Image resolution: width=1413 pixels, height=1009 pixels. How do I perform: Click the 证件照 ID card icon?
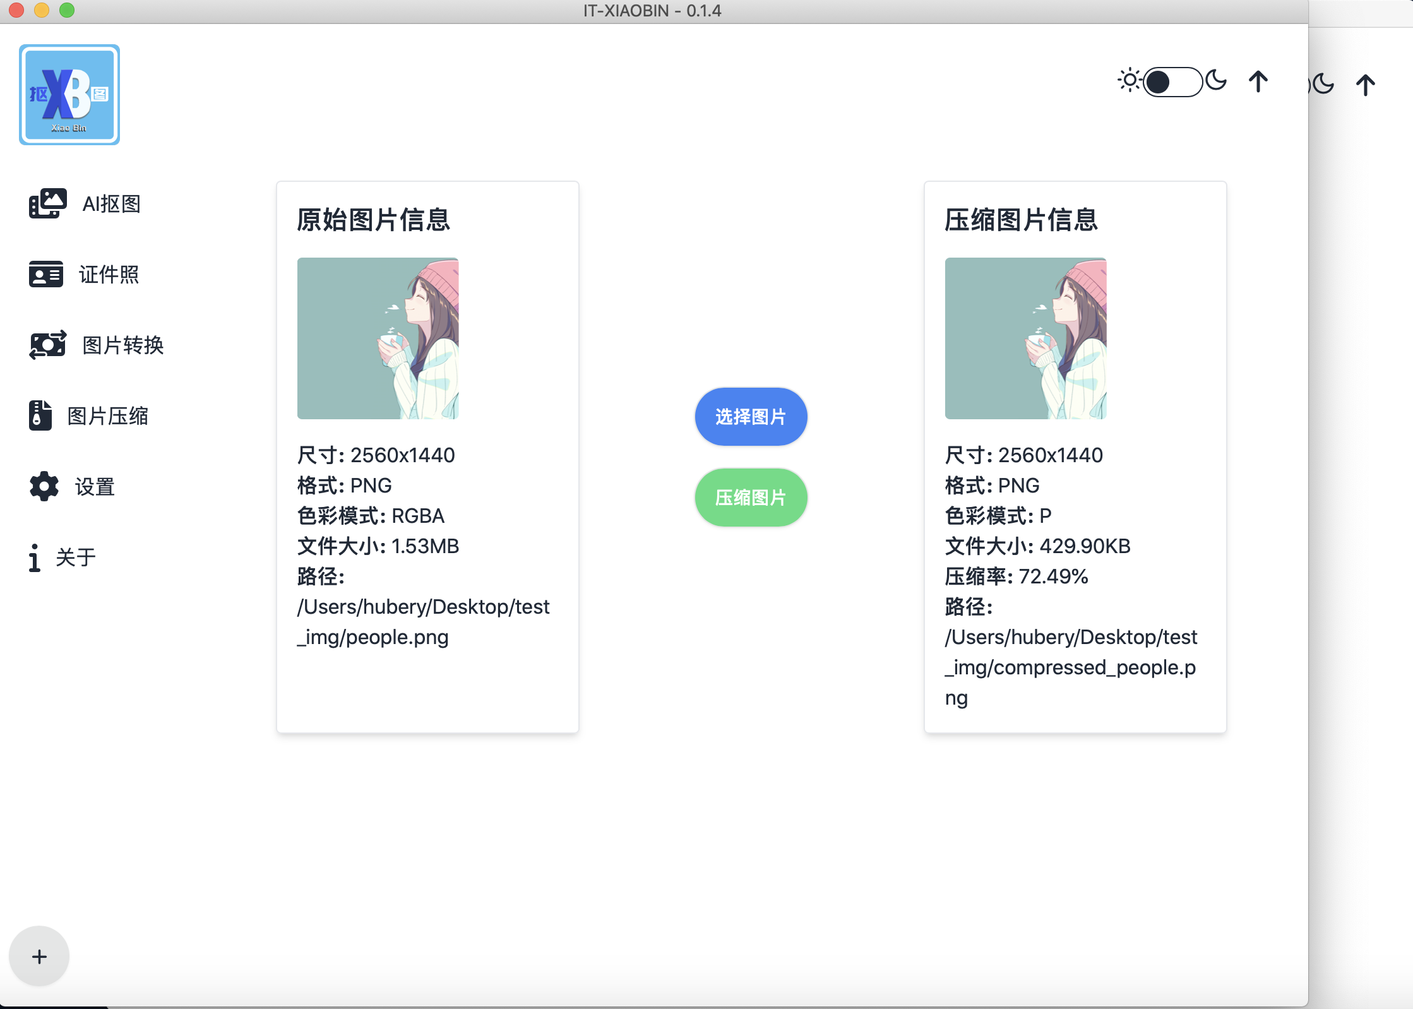tap(45, 274)
